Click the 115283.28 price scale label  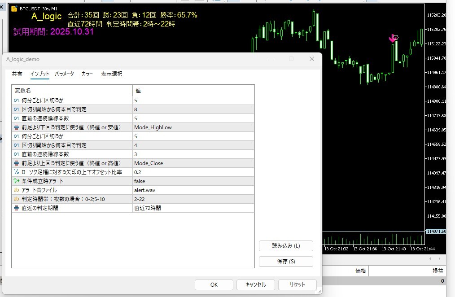[437, 15]
